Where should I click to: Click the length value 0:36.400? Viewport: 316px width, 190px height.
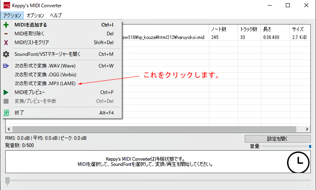pos(271,37)
